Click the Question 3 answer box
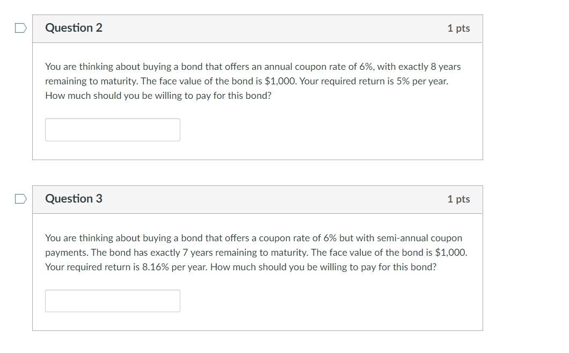569x353 pixels. tap(112, 301)
